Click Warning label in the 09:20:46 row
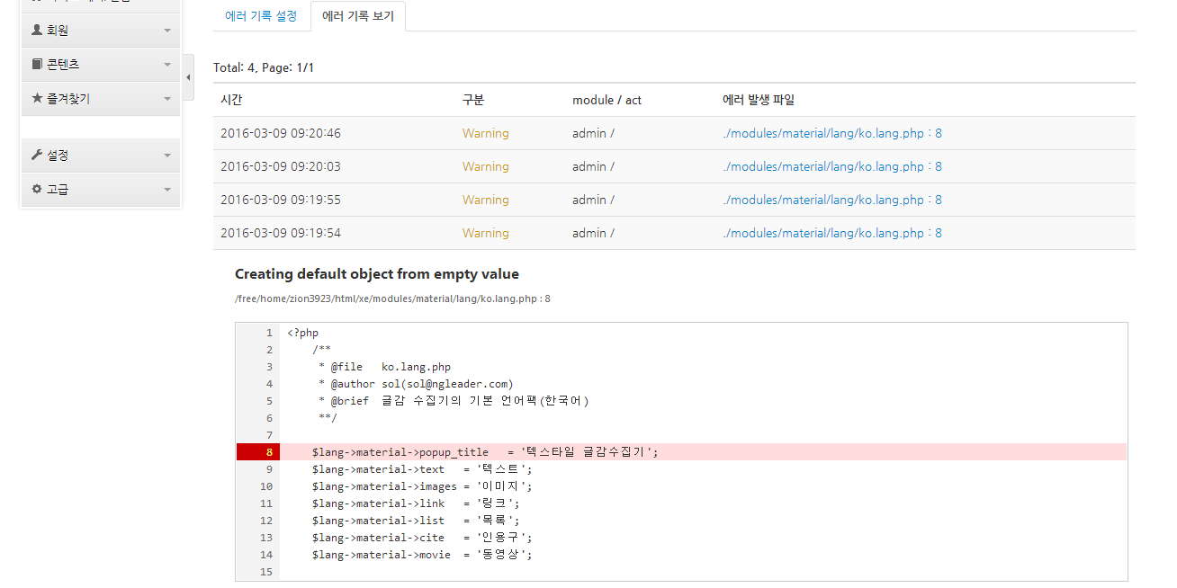1177x588 pixels. 485,133
